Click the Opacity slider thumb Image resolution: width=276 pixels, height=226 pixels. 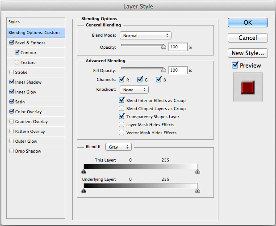[x=163, y=46]
